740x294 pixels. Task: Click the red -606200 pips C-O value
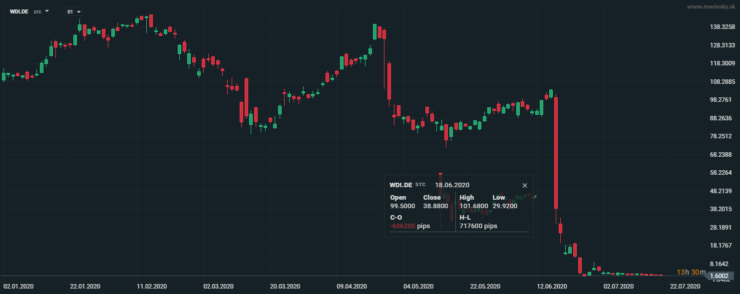coord(402,226)
